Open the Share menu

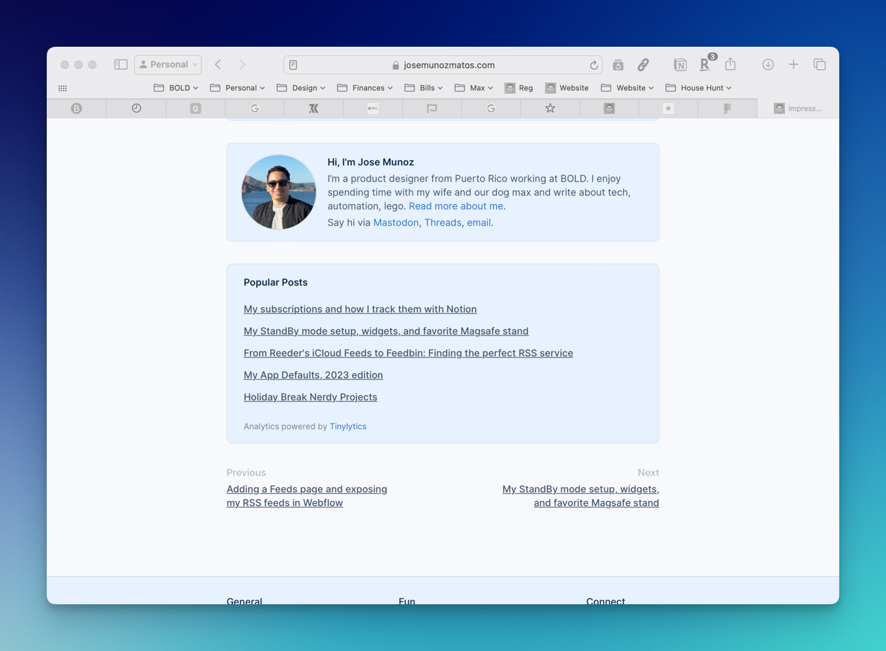coord(731,64)
